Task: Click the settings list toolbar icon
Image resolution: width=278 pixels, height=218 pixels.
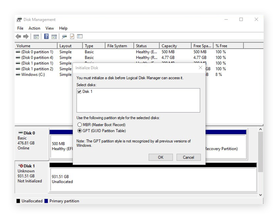Action: [80, 36]
